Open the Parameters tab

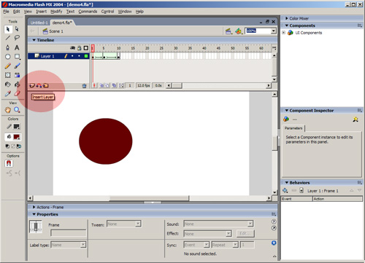293,128
